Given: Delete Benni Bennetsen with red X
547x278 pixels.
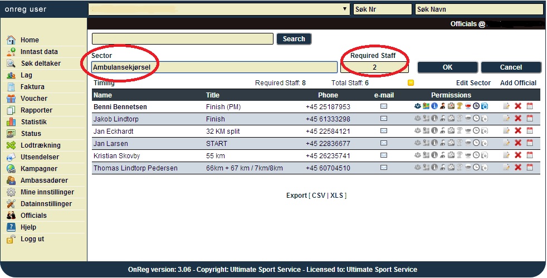Looking at the screenshot, I should coord(518,106).
